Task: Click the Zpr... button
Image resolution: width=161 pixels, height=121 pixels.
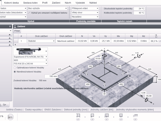Action: (x=4, y=105)
